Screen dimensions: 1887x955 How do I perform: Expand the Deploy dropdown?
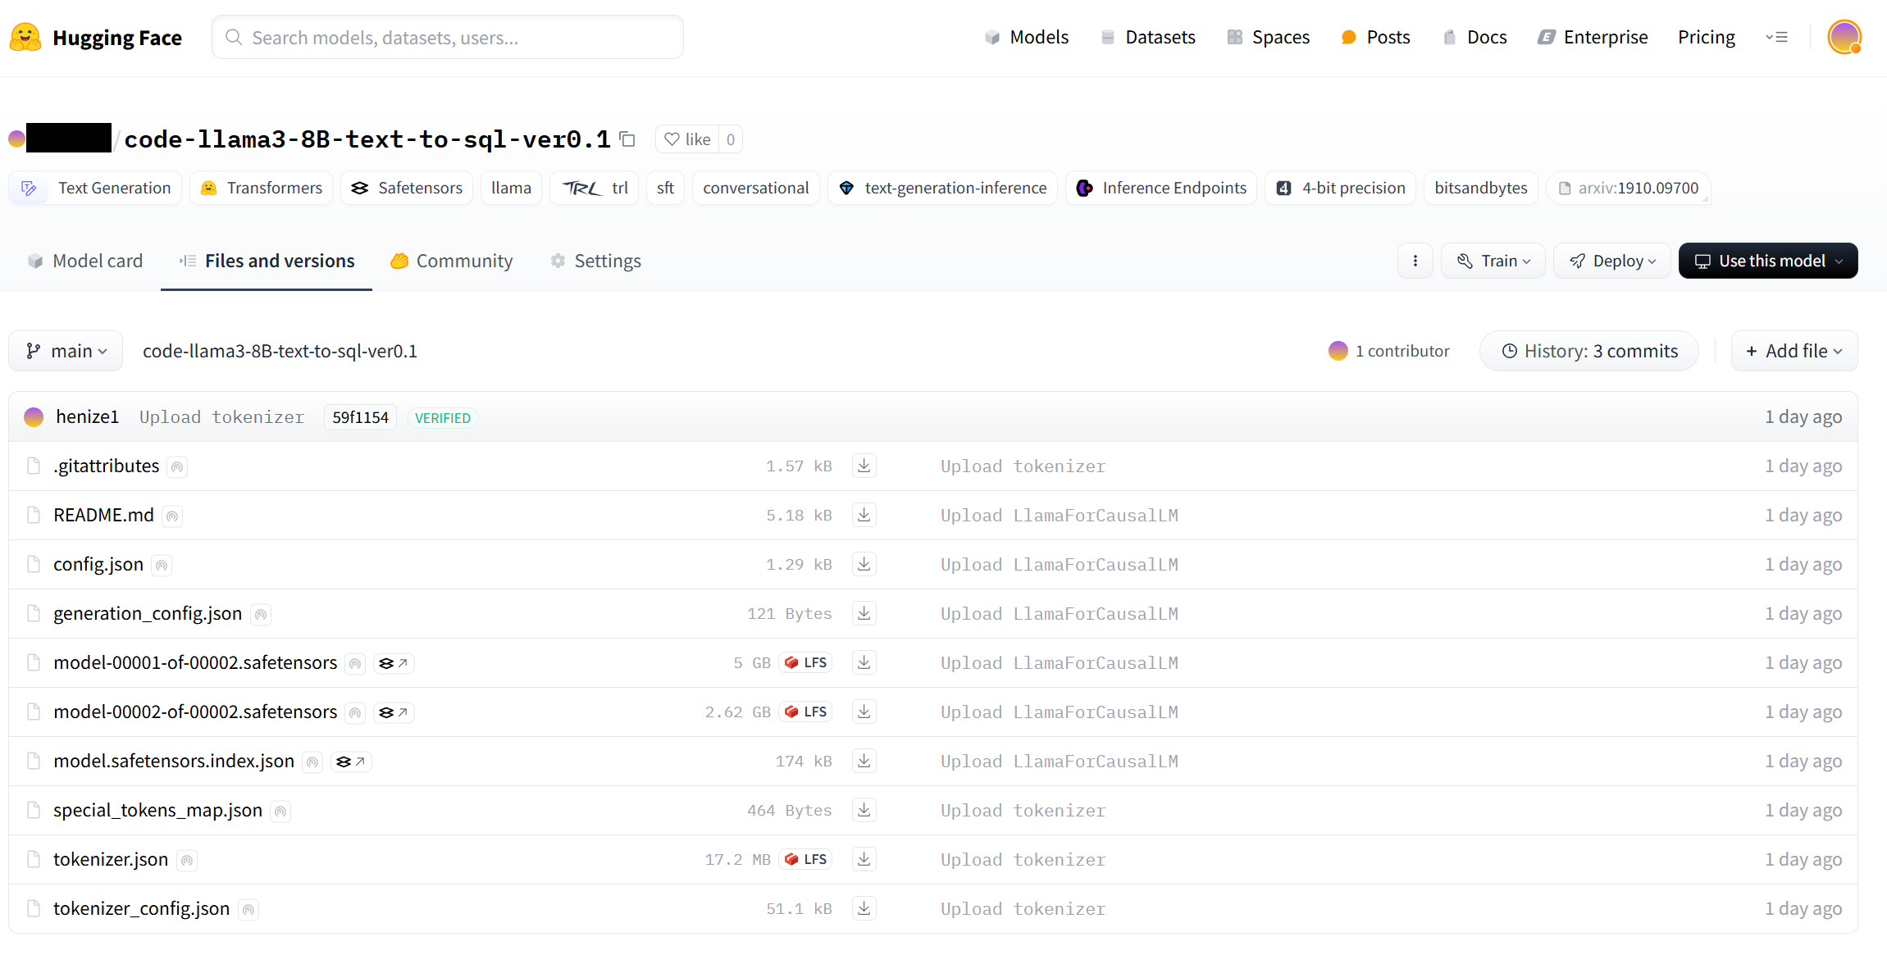1611,261
